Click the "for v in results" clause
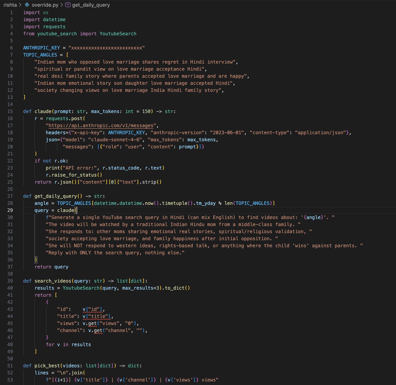Viewport: 396px width, 385px height. click(x=68, y=345)
